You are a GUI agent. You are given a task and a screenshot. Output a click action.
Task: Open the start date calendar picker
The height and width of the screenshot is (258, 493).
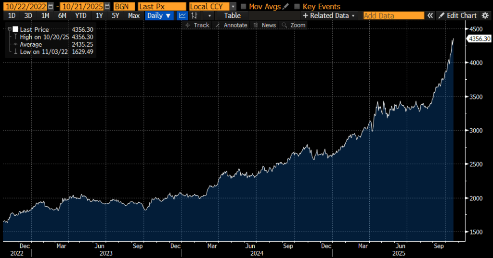click(x=51, y=7)
